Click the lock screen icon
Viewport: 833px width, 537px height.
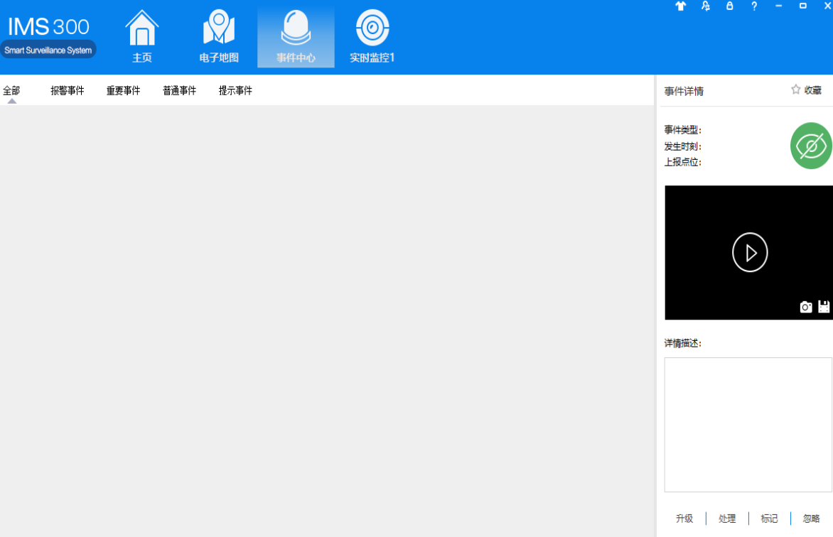729,6
